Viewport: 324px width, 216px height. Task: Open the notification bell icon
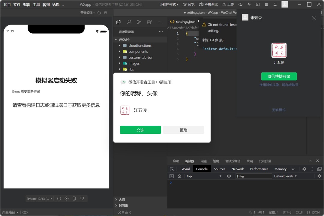275,4
